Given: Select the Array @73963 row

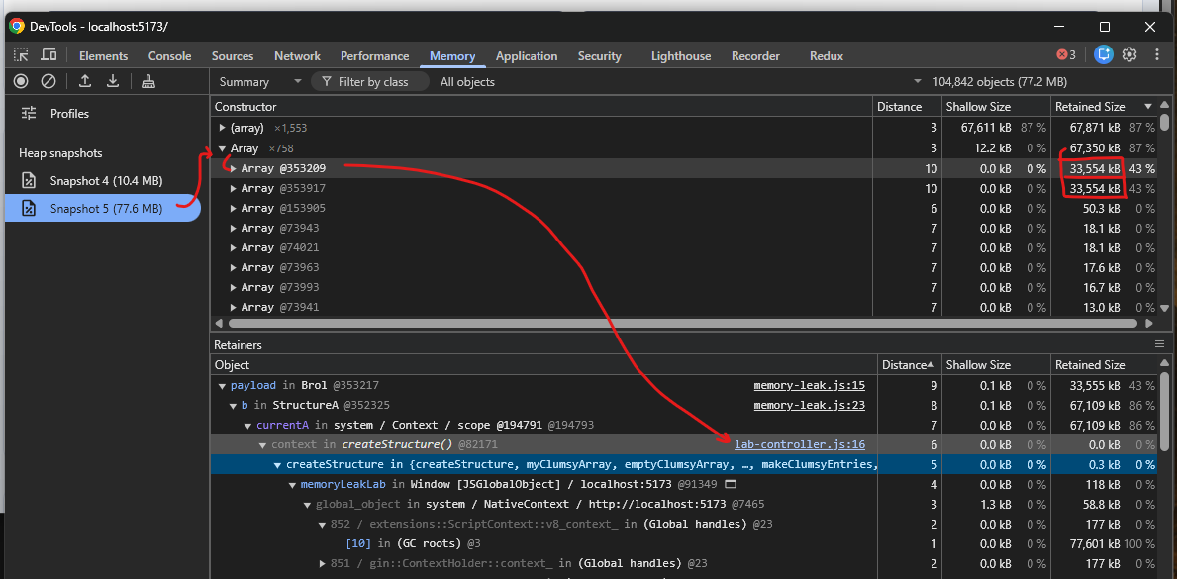Looking at the screenshot, I should (685, 267).
